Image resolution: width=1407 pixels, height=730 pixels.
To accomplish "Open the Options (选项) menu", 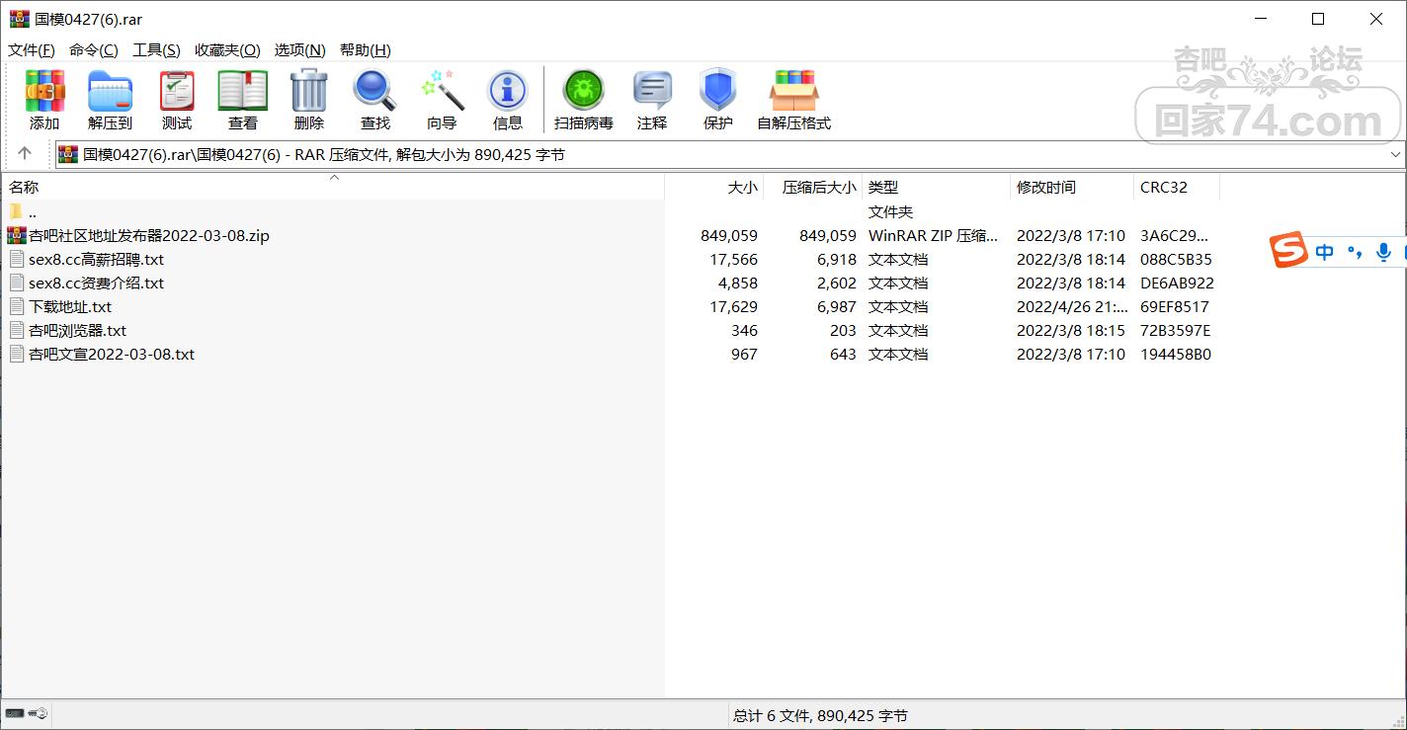I will click(300, 50).
